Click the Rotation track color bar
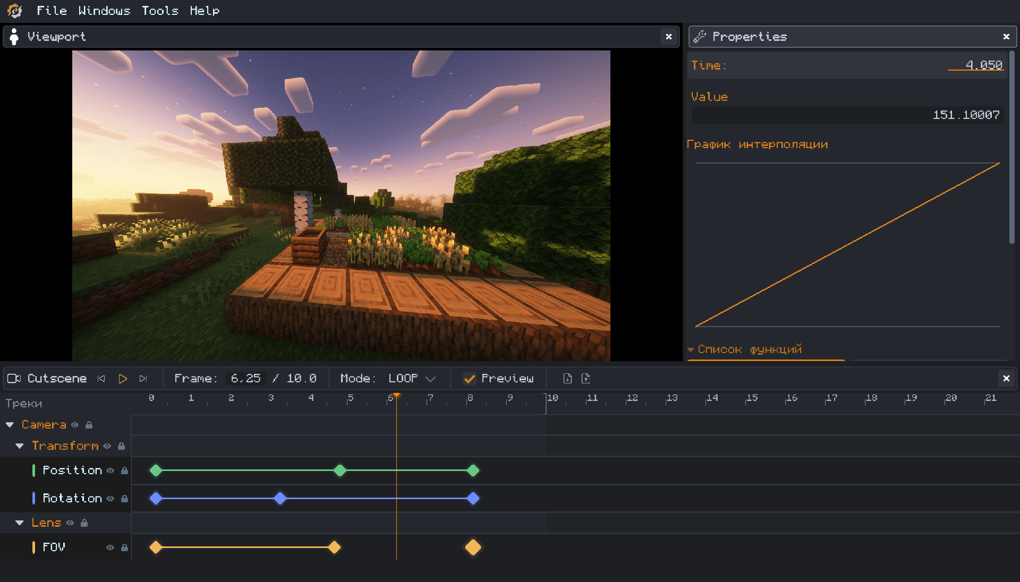1020x582 pixels. click(x=33, y=498)
